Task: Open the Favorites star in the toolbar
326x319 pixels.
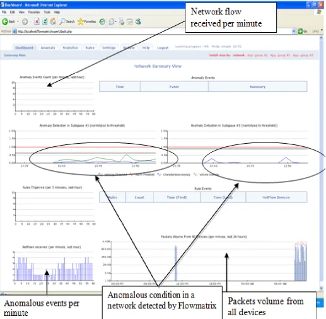Action: pyautogui.click(x=86, y=21)
